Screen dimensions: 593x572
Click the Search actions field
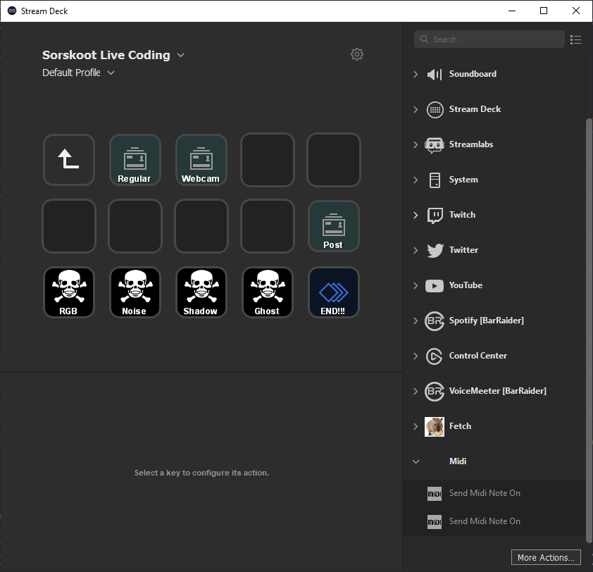pyautogui.click(x=489, y=39)
